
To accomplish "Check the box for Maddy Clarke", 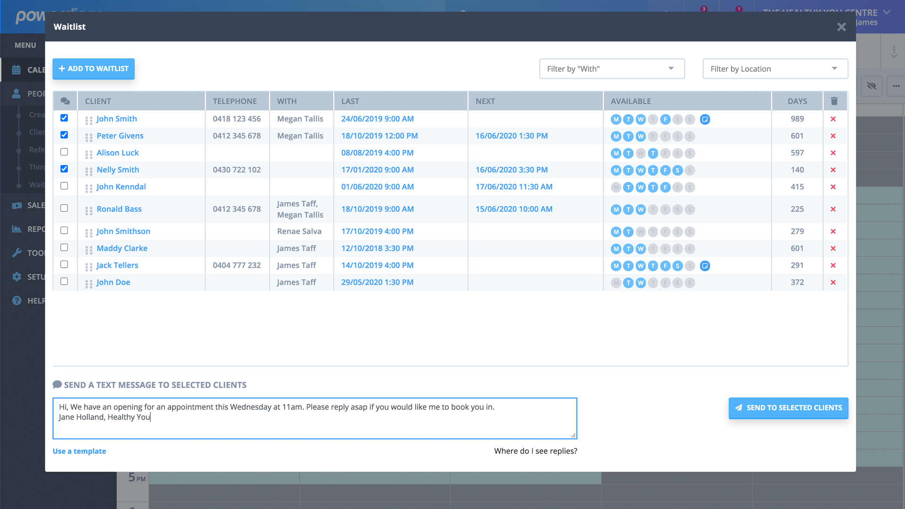I will (64, 247).
